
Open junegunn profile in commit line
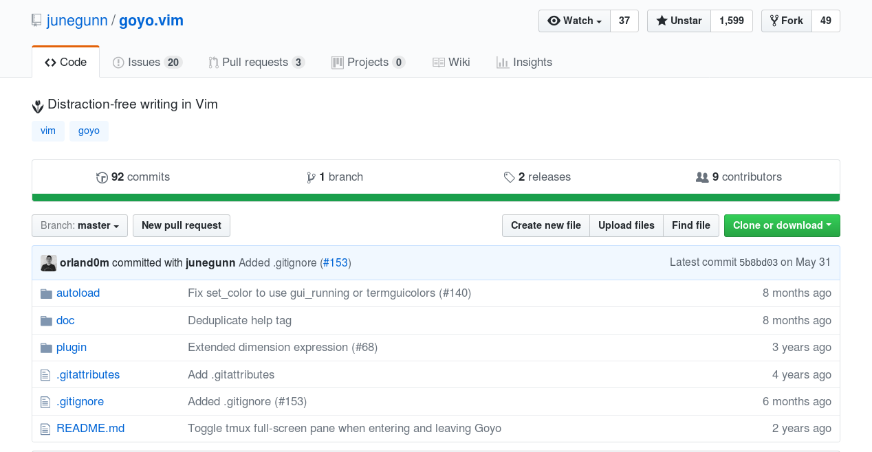tap(210, 262)
